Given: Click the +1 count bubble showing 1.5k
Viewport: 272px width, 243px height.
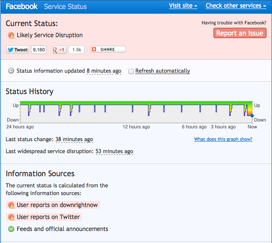Looking at the screenshot, I should pyautogui.click(x=76, y=50).
